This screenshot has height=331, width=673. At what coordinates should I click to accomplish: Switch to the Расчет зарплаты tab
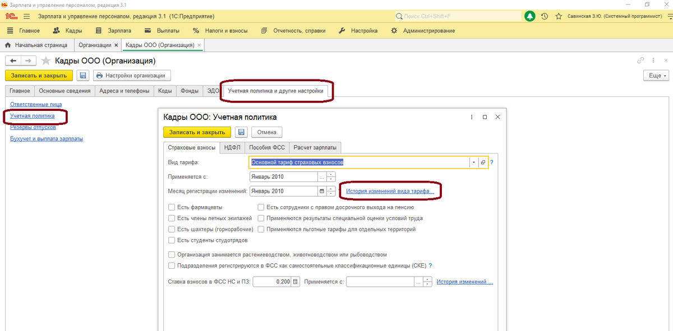315,148
